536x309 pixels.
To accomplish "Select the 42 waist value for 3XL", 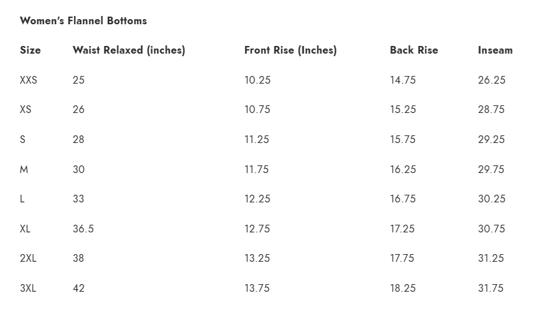I will 78,288.
